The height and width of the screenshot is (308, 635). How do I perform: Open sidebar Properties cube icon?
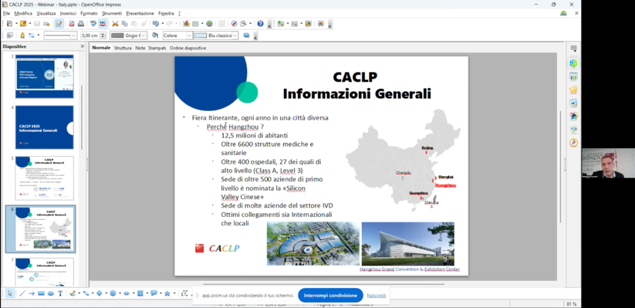tap(573, 63)
